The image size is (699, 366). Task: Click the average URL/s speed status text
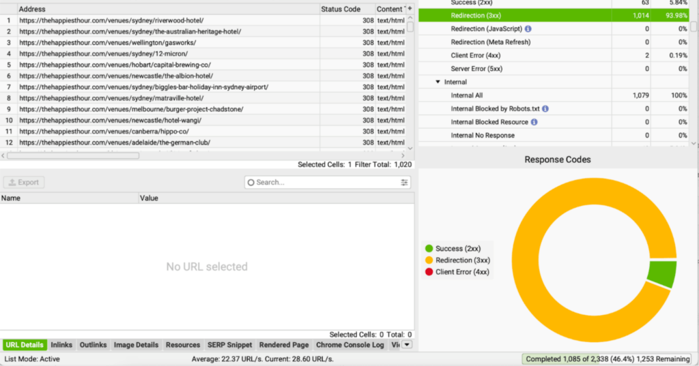coord(263,359)
